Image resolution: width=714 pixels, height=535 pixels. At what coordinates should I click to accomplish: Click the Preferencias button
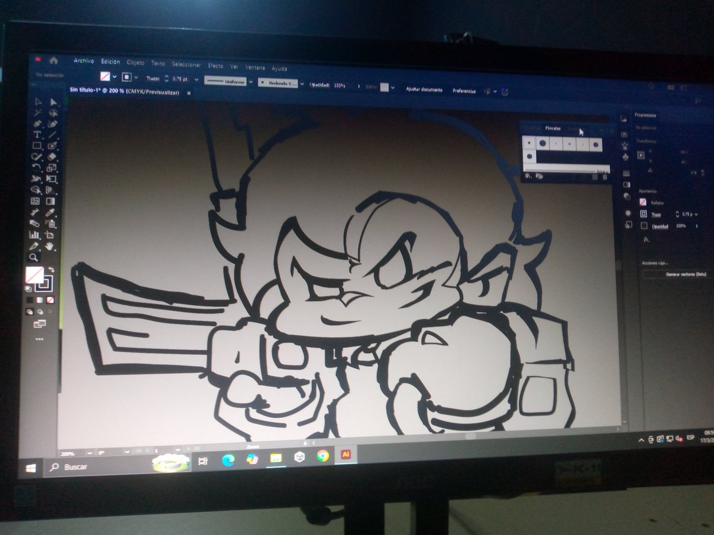[464, 91]
